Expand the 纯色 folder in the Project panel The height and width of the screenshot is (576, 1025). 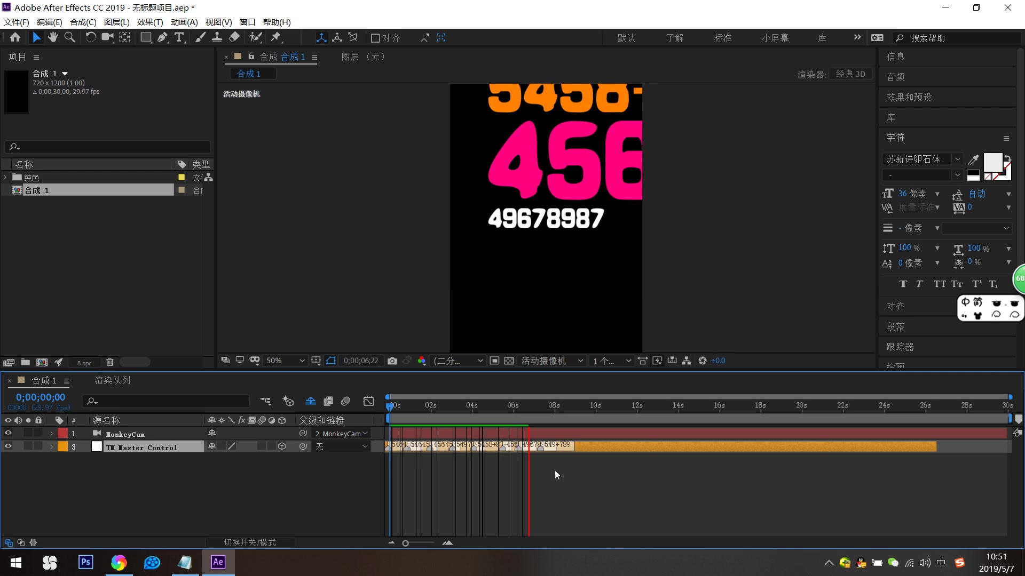(x=5, y=177)
